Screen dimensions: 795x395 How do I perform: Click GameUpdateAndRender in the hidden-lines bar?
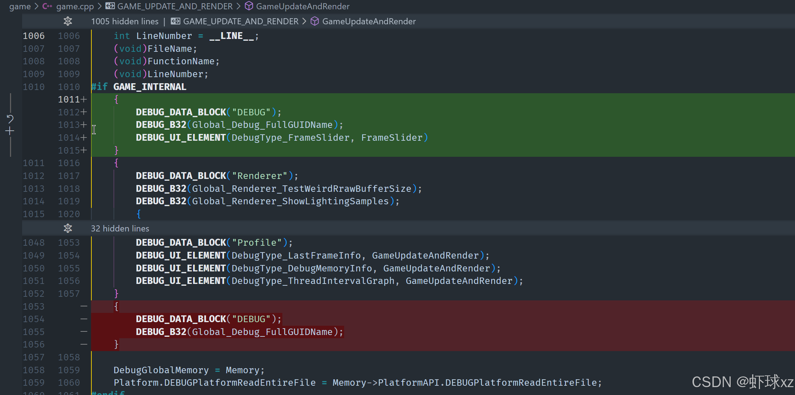tap(369, 21)
